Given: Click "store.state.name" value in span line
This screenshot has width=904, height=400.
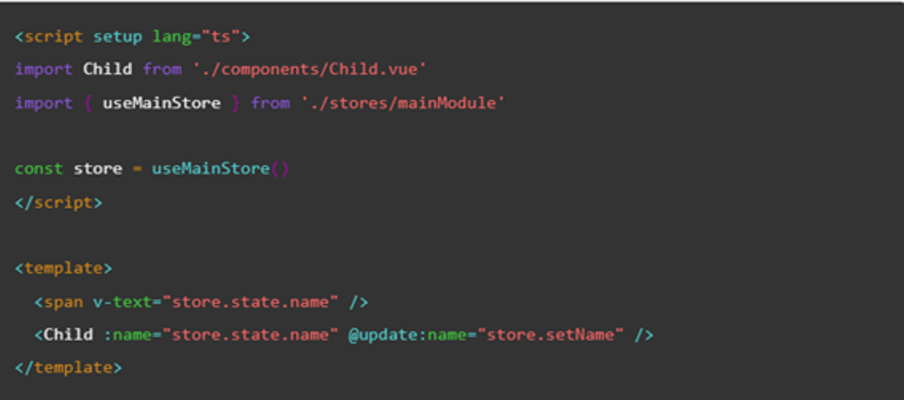Looking at the screenshot, I should point(250,302).
